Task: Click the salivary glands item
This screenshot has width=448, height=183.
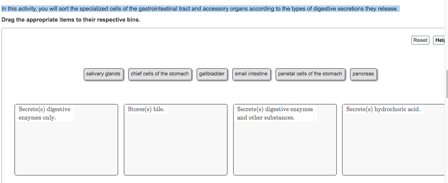Action: point(103,74)
